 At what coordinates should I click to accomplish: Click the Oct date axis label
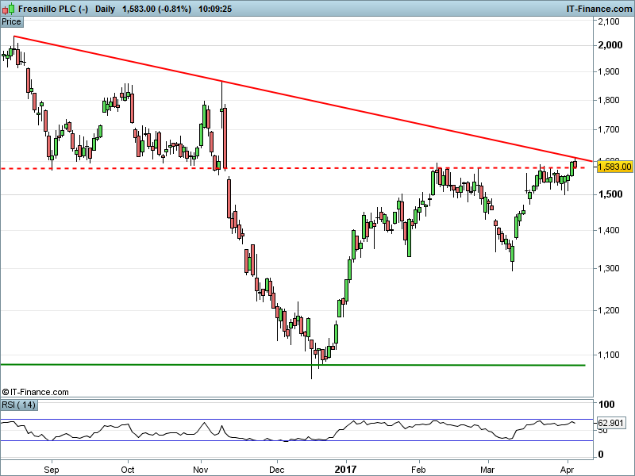128,470
